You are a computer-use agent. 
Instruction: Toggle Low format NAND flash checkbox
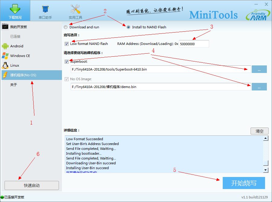[66, 44]
